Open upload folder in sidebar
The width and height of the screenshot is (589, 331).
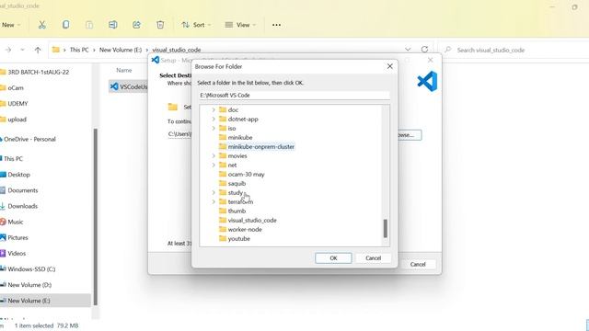click(17, 120)
